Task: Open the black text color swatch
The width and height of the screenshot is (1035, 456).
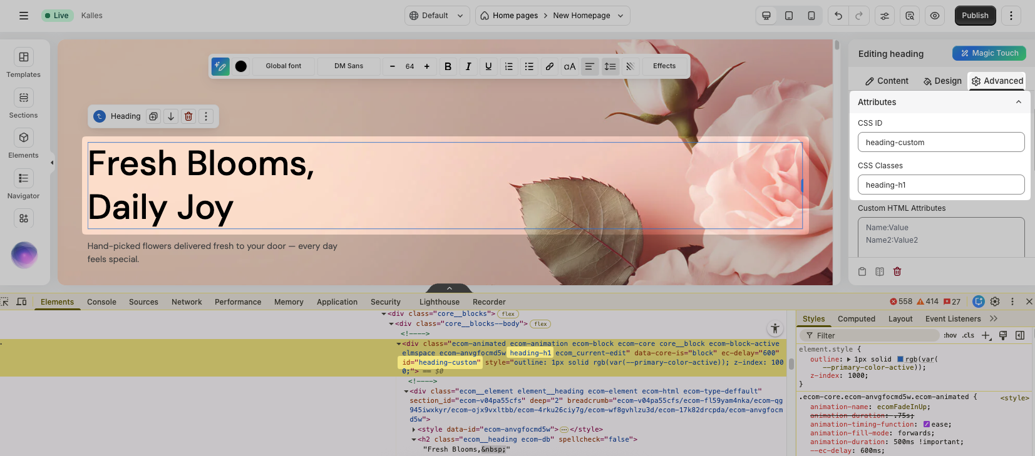Action: click(x=241, y=66)
